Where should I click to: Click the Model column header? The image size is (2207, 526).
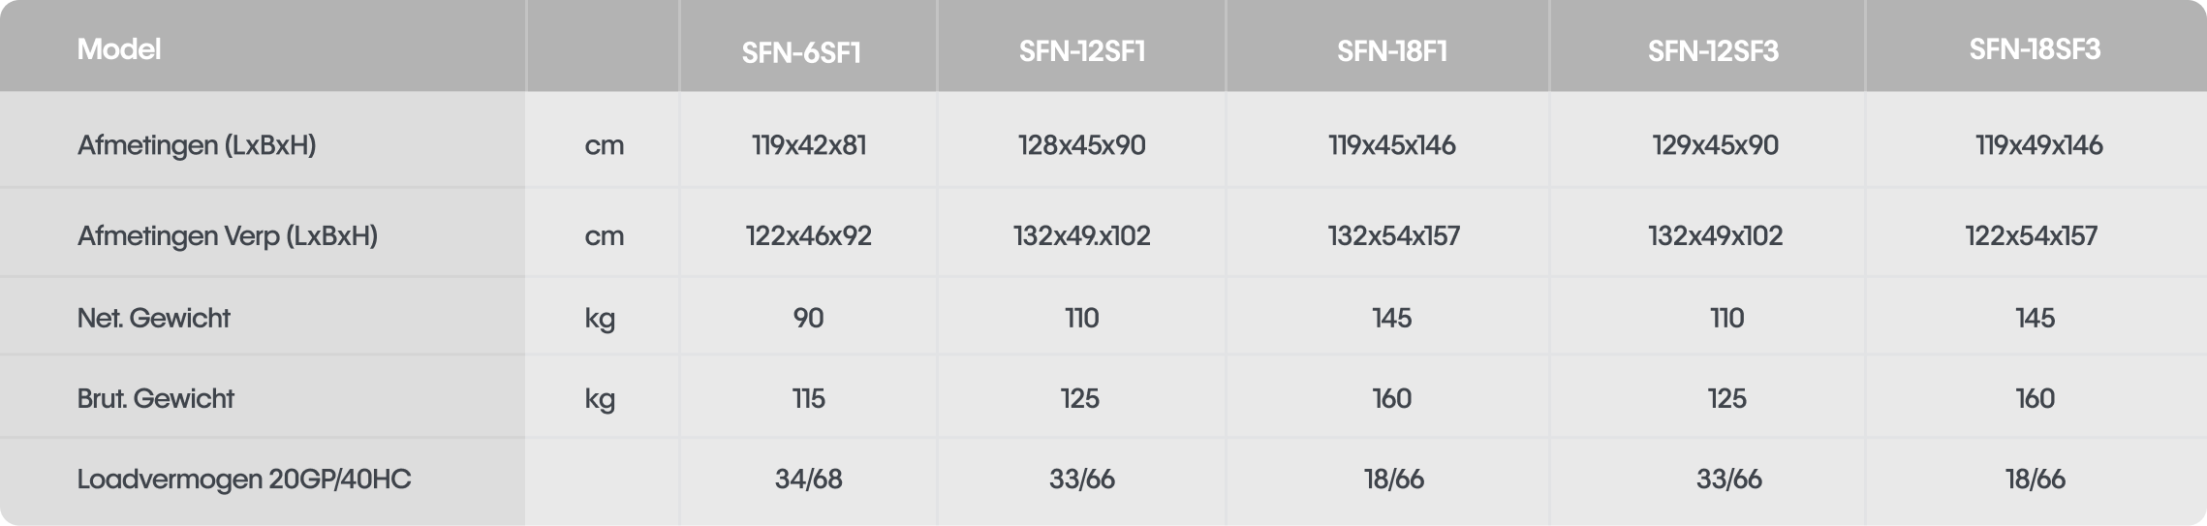[119, 49]
